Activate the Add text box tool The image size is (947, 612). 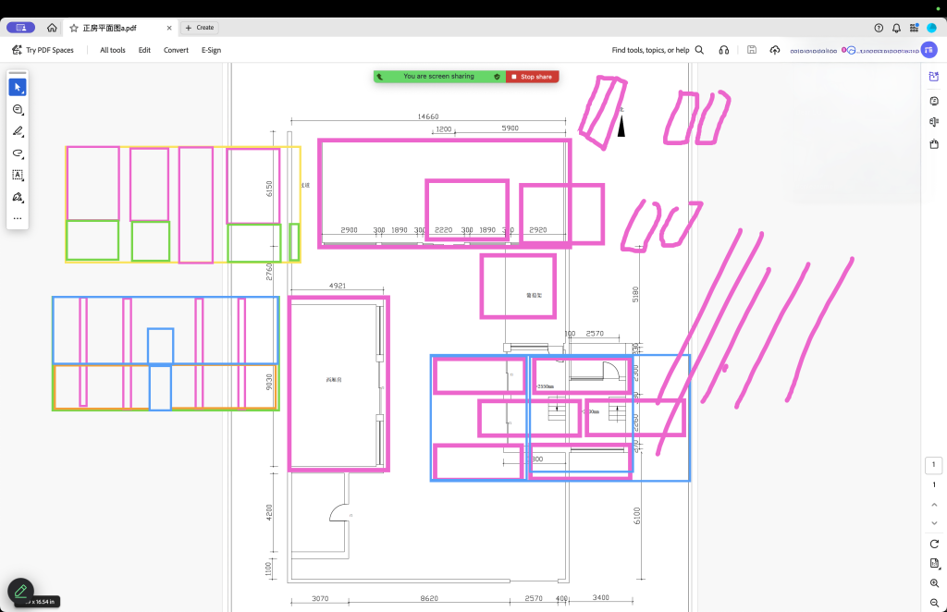click(x=18, y=175)
